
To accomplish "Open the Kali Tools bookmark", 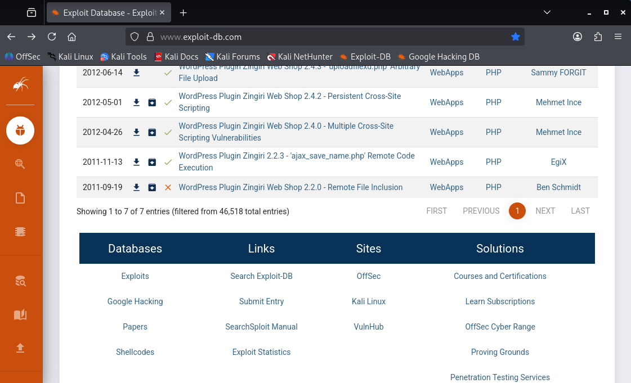I will (123, 56).
